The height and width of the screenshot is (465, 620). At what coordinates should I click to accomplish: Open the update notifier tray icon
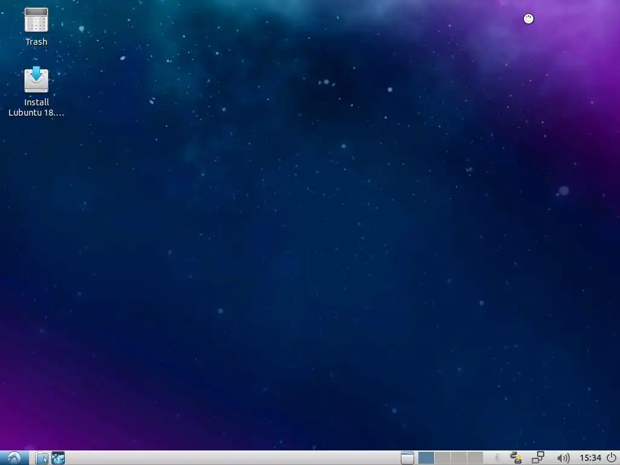click(x=516, y=458)
